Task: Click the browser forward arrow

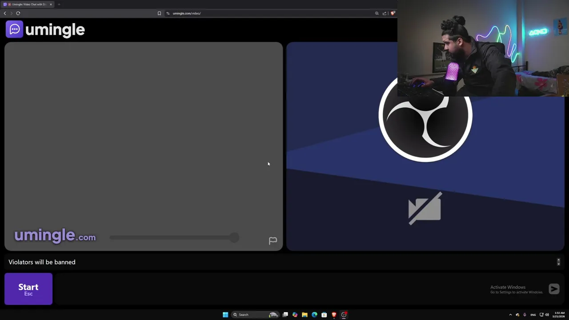Action: point(12,13)
